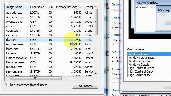Choose Windows Vista Basic color scheme

tap(150, 58)
